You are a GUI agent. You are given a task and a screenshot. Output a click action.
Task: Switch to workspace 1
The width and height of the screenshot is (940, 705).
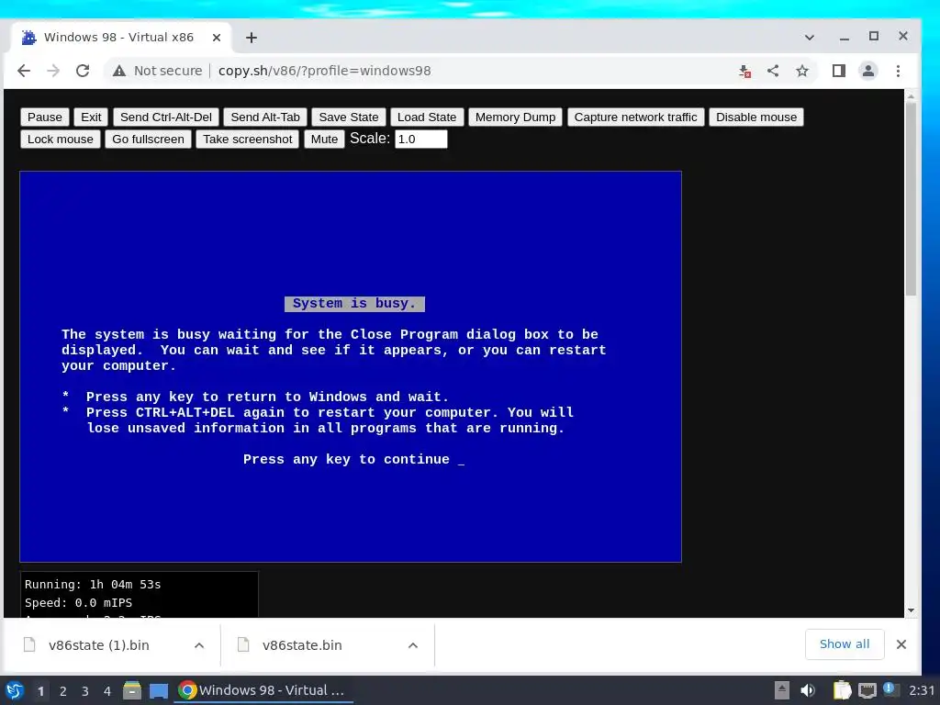pyautogui.click(x=40, y=691)
